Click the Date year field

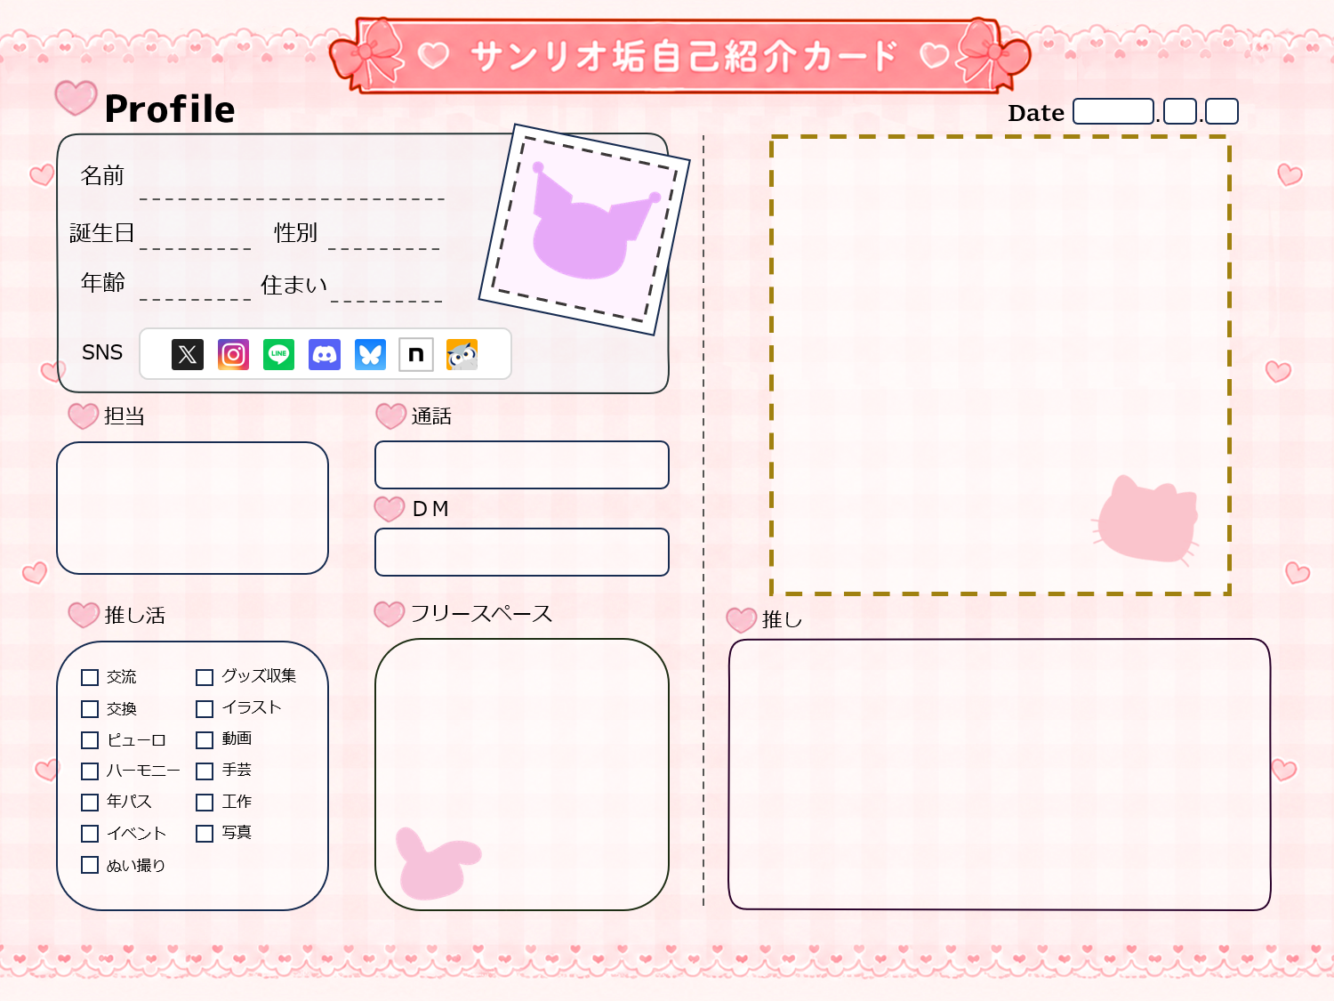(x=1113, y=111)
